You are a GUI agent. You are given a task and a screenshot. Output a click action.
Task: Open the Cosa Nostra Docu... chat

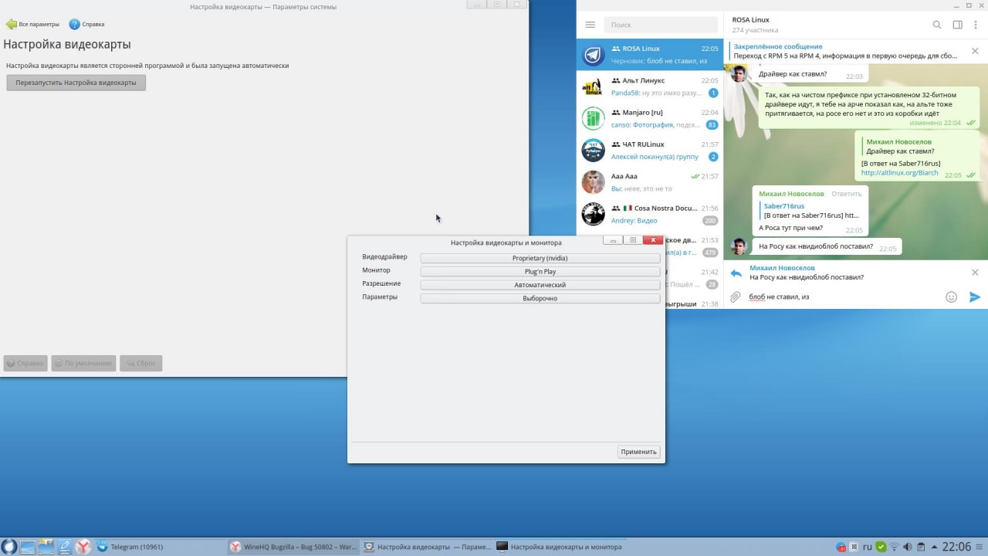pyautogui.click(x=650, y=214)
